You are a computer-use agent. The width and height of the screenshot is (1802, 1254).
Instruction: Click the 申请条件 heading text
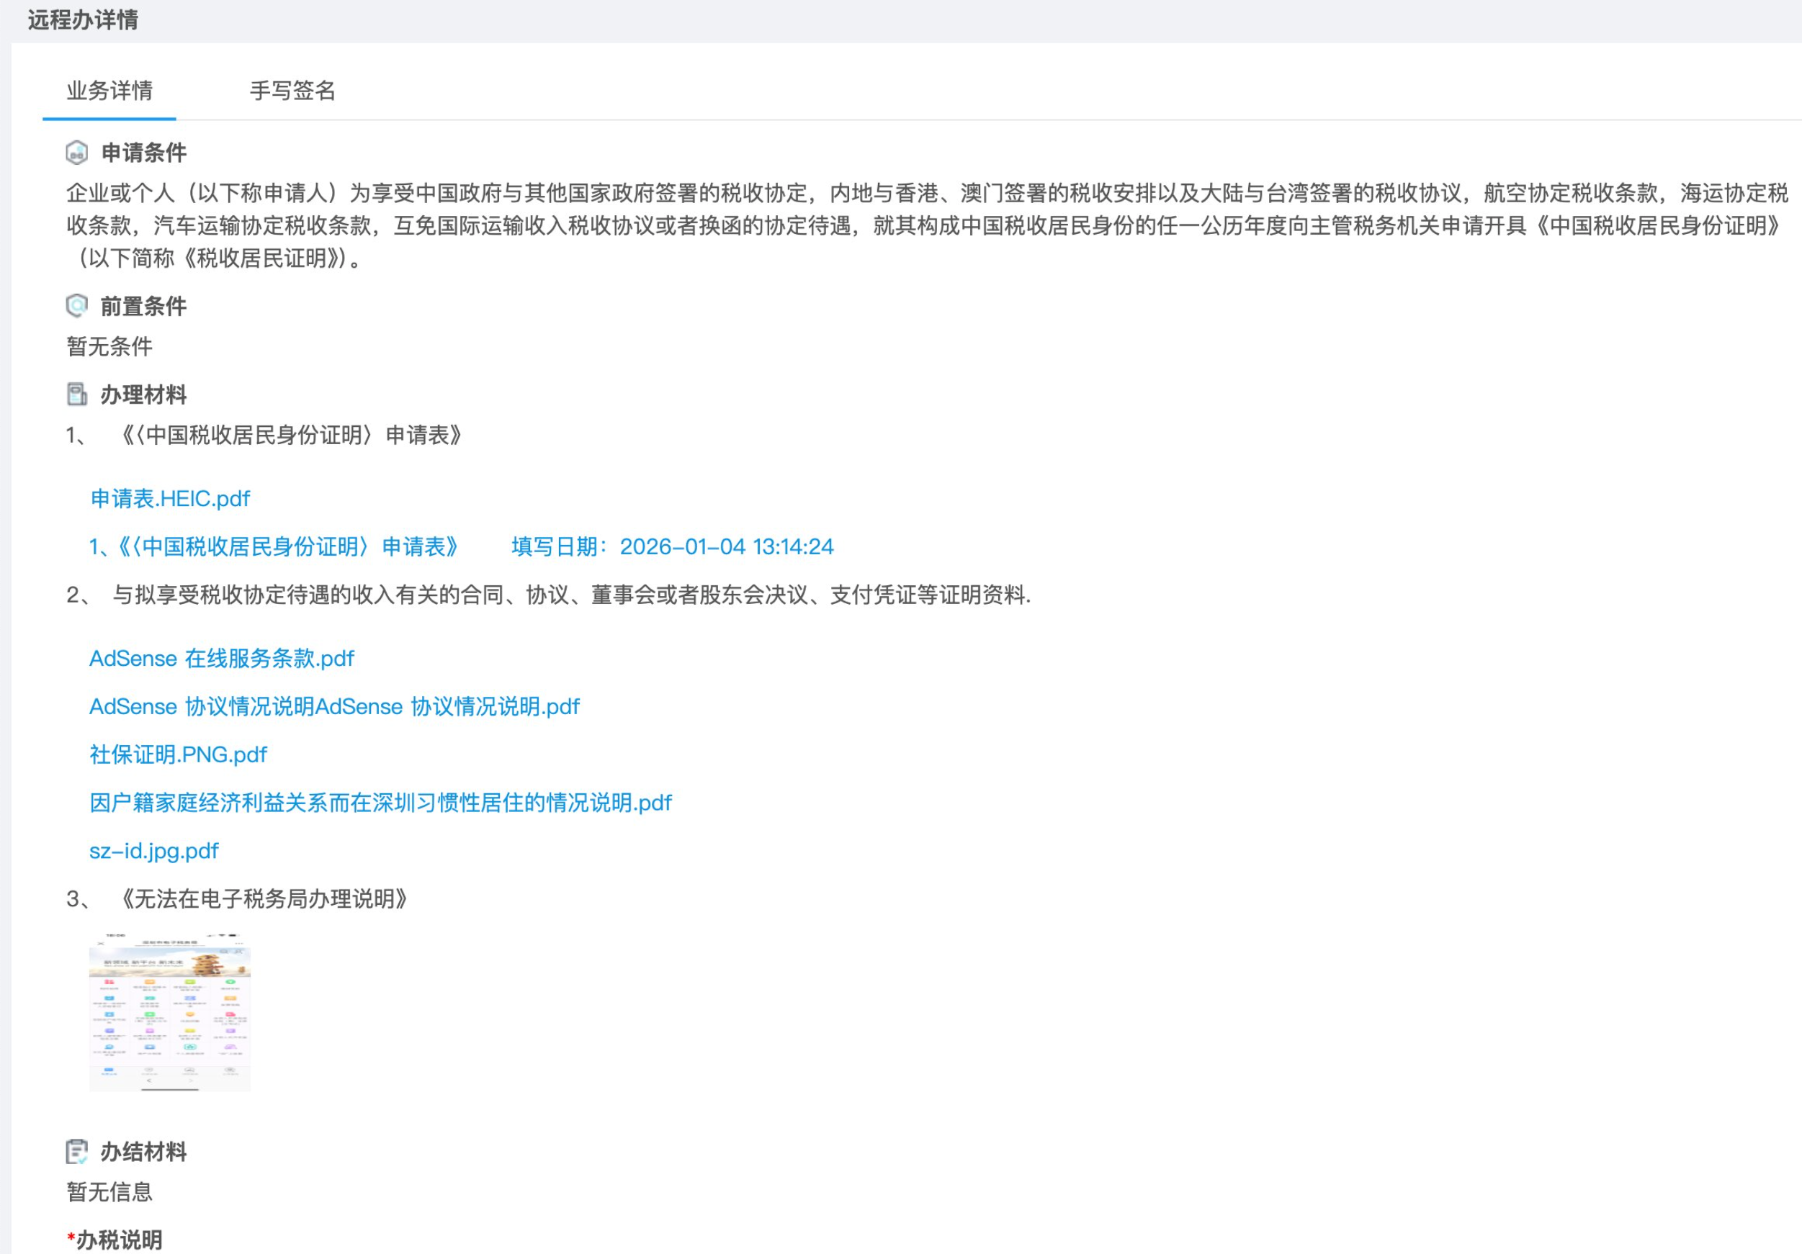pos(143,152)
